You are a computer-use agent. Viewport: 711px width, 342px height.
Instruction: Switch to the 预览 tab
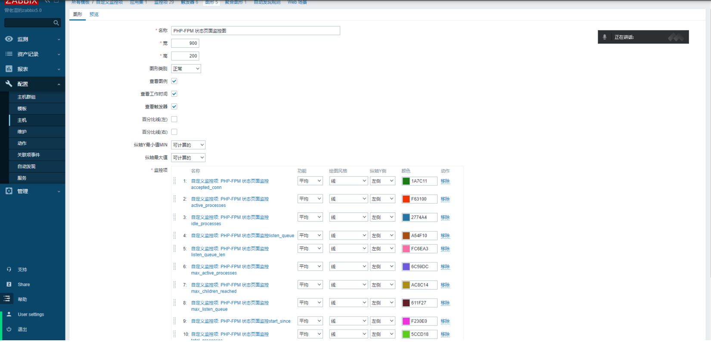click(94, 14)
